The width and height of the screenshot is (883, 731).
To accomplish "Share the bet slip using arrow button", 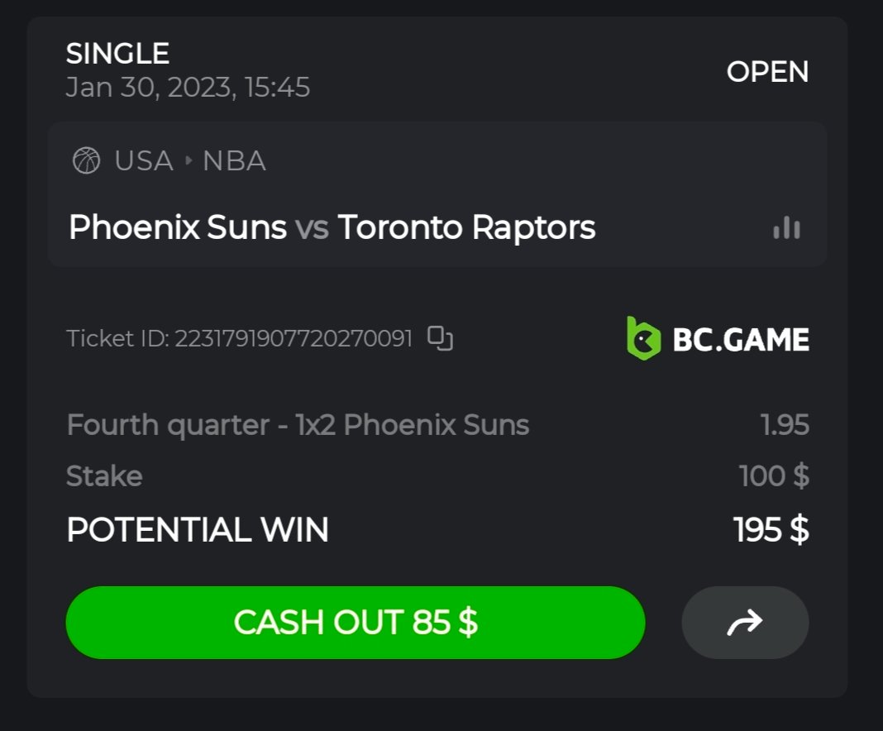I will (745, 623).
